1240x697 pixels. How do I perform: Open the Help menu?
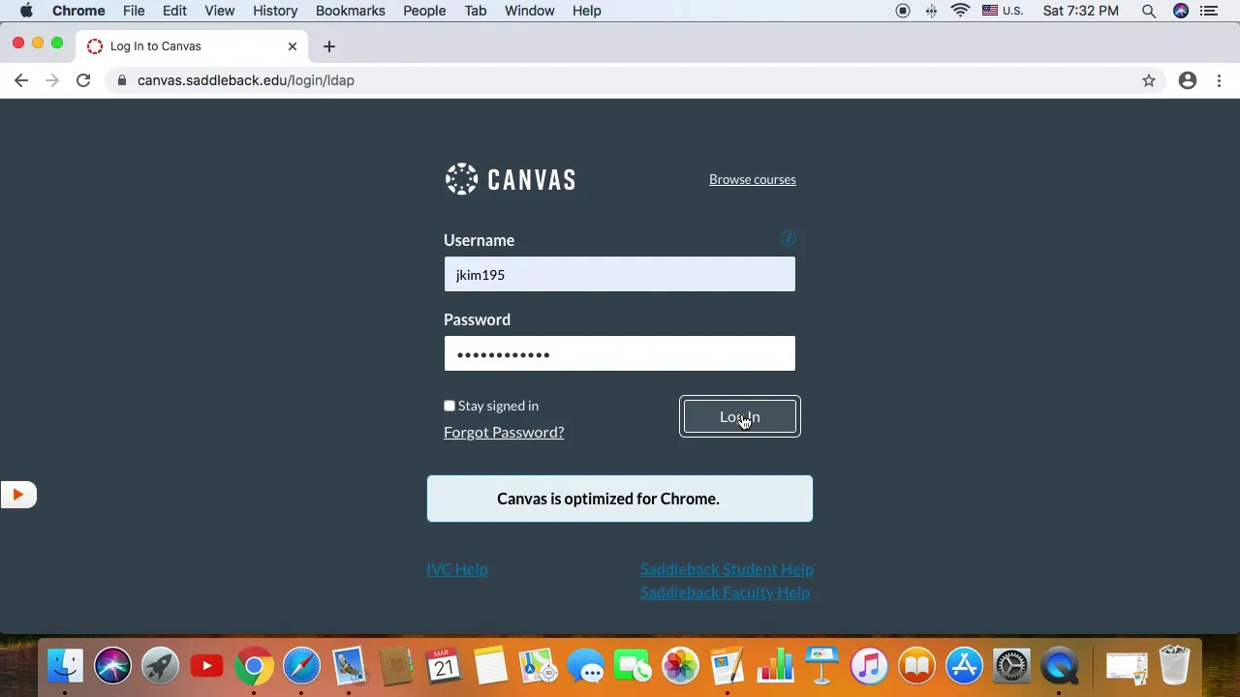[586, 11]
